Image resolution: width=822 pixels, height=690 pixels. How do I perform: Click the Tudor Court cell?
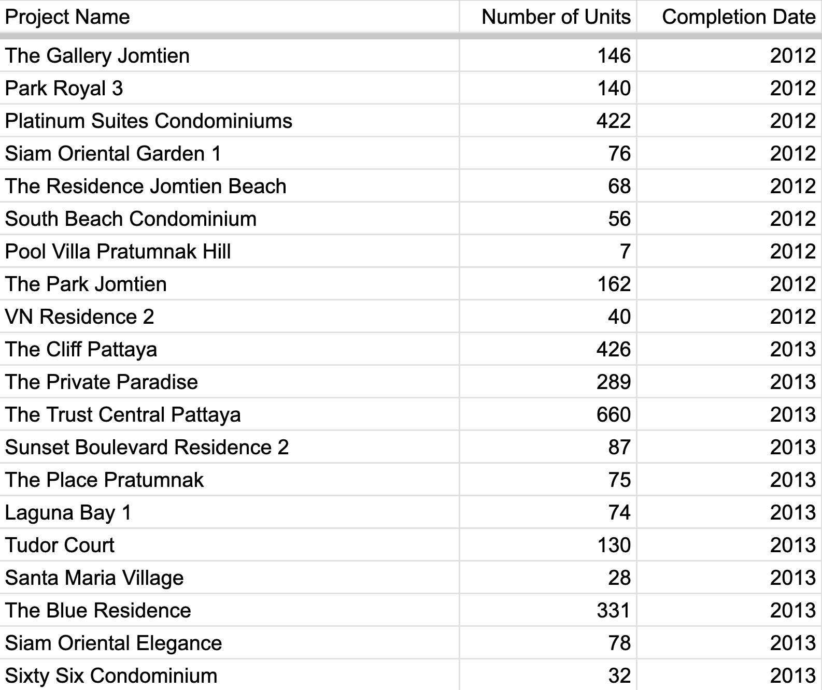tap(229, 545)
